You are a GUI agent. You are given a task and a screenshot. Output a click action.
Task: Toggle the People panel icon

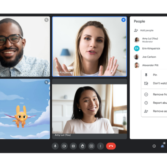click(x=162, y=146)
